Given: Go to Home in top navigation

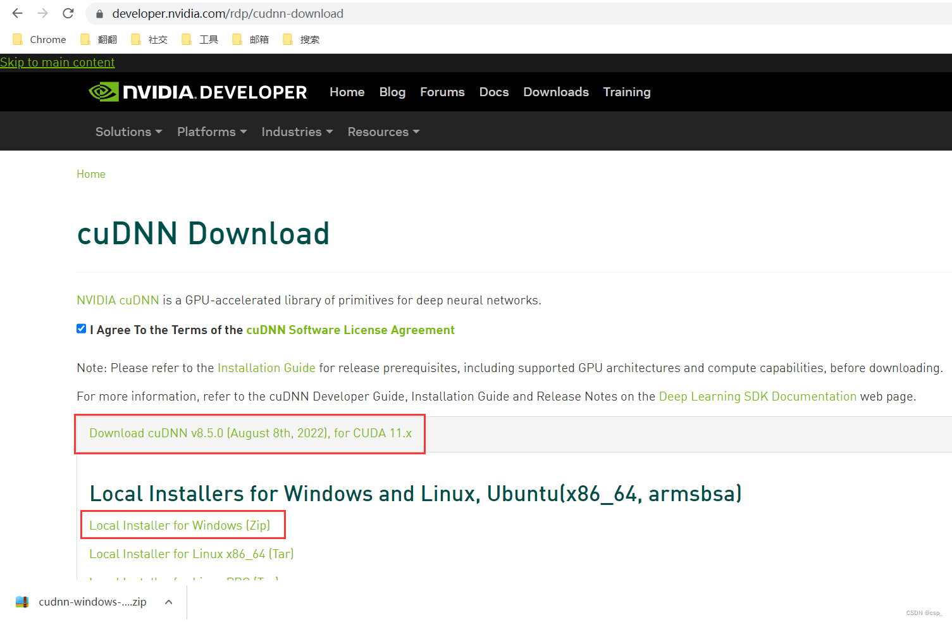Looking at the screenshot, I should tap(347, 92).
